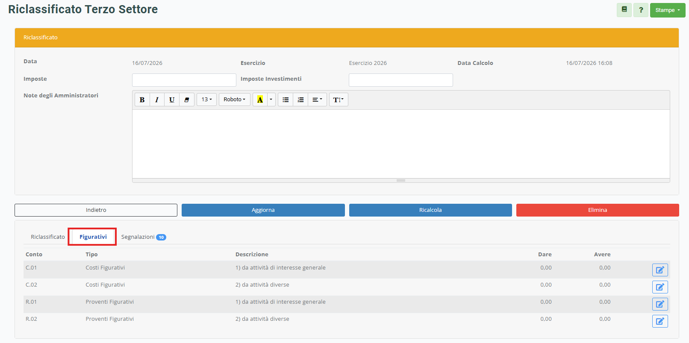Click the 'Esercizio 2026' value
This screenshot has width=689, height=343.
tap(368, 63)
